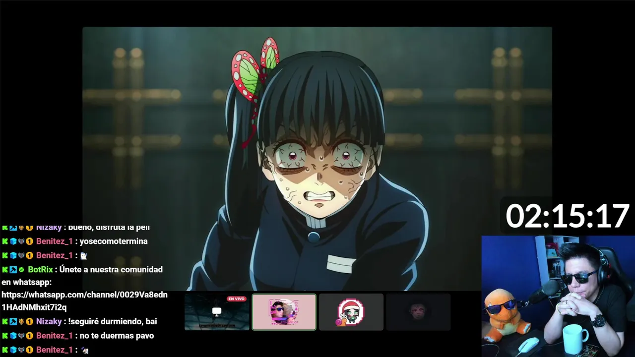Click the '!seguiré durmiendo, bai' chat text

click(x=113, y=322)
